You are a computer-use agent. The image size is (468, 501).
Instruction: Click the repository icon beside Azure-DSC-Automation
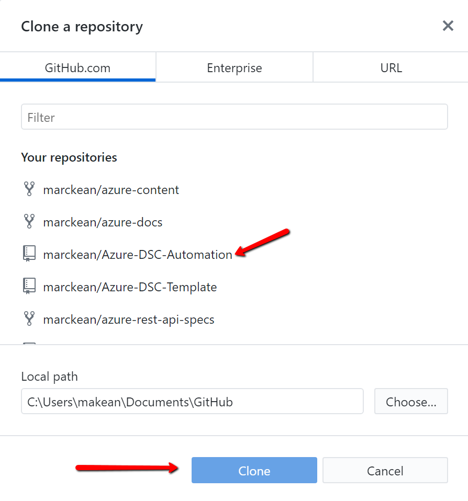(29, 255)
